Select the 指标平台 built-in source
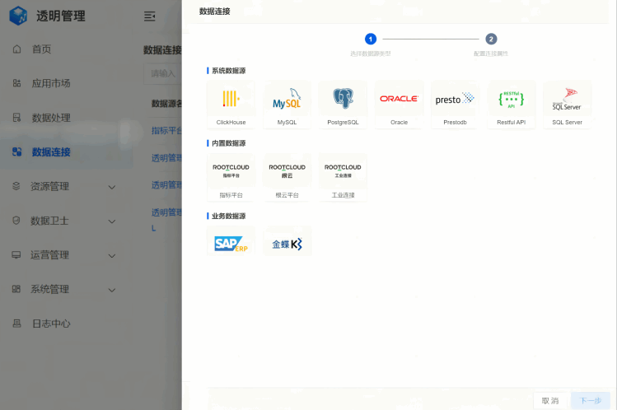This screenshot has width=617, height=410. (231, 172)
